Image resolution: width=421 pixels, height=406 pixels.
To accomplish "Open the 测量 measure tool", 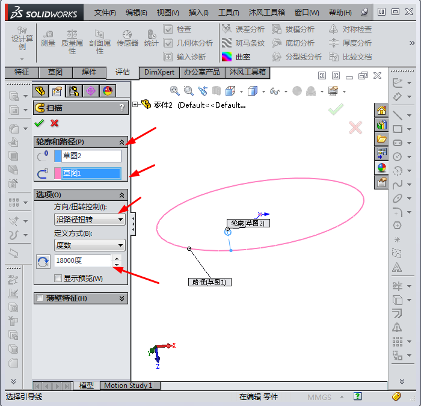I will coord(48,37).
